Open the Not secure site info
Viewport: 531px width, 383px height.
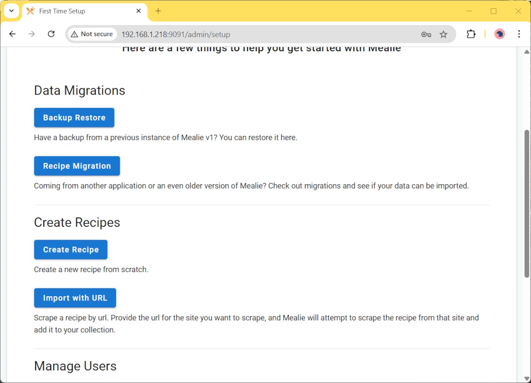click(x=92, y=34)
